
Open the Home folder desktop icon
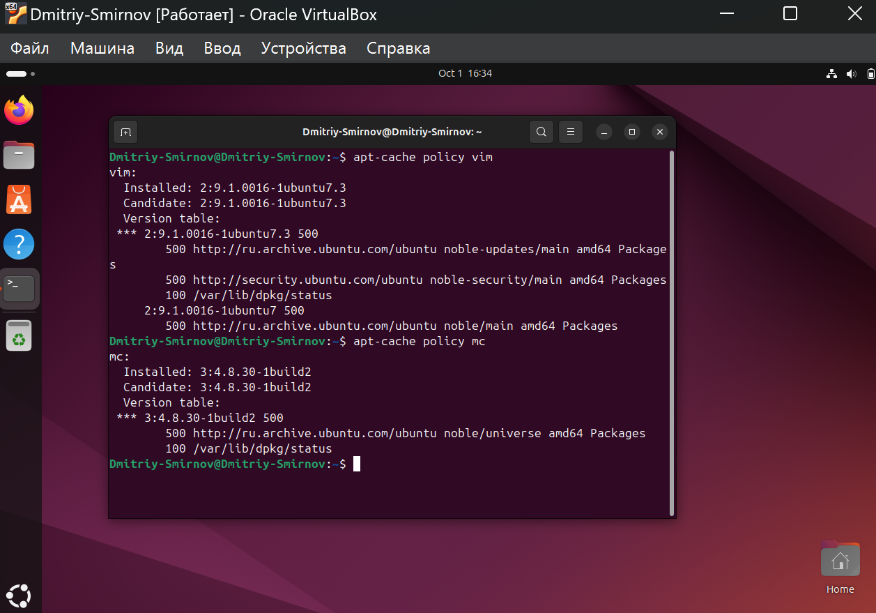tap(840, 568)
